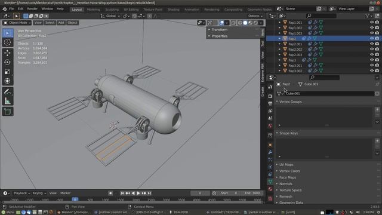Screen dimensions: 382x215
Task: Switch to the Shading workspace tab
Action: pos(173,10)
